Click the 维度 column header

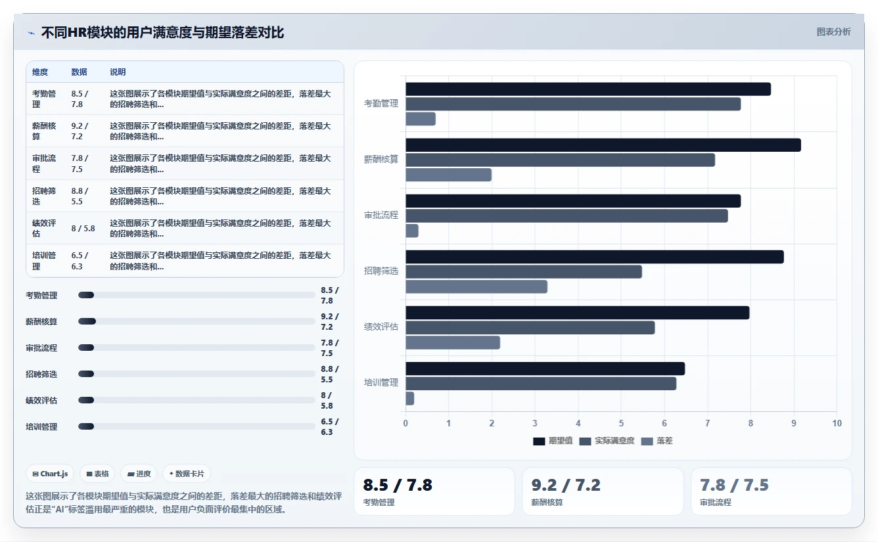point(40,72)
